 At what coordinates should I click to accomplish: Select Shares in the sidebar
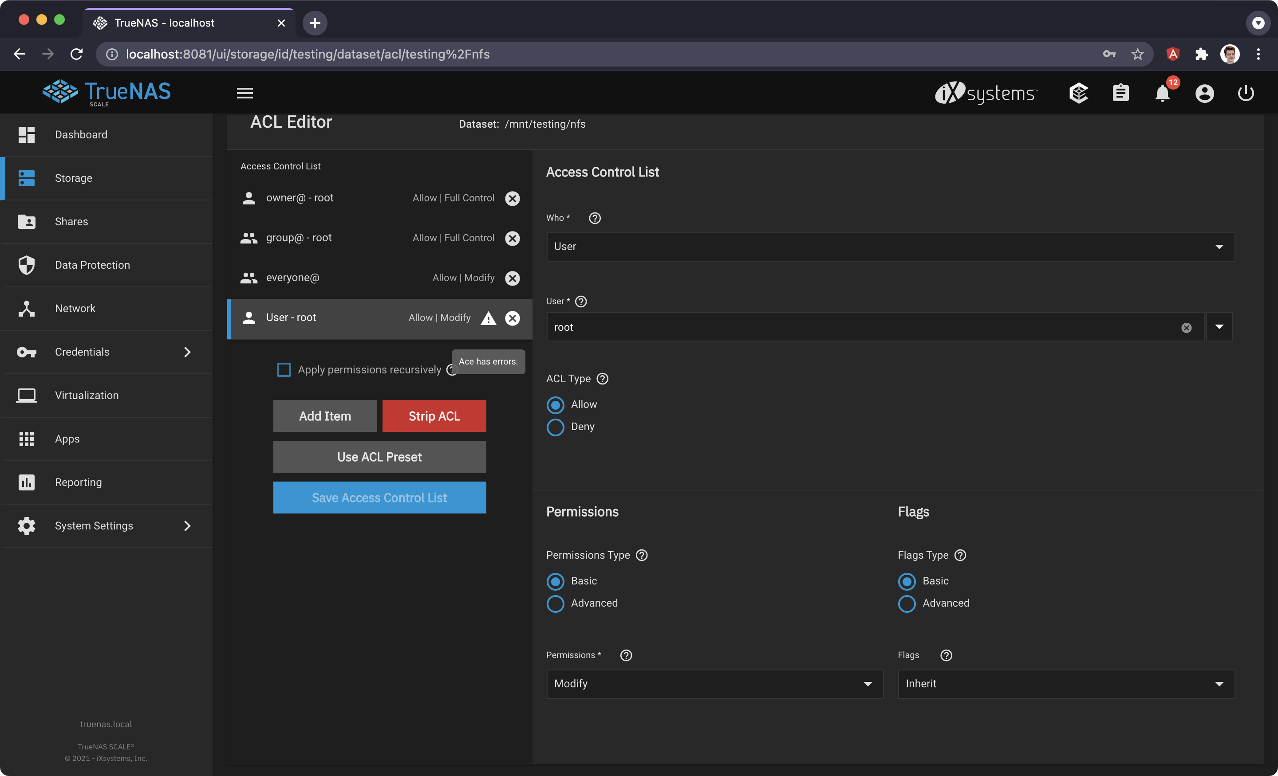[71, 221]
